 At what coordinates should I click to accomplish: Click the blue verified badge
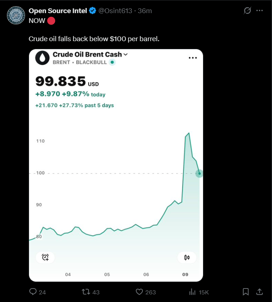coord(93,11)
